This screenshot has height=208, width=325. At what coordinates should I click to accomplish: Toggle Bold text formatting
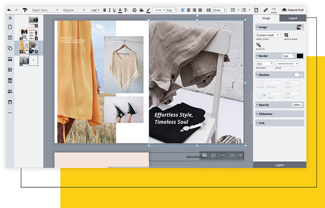click(105, 10)
